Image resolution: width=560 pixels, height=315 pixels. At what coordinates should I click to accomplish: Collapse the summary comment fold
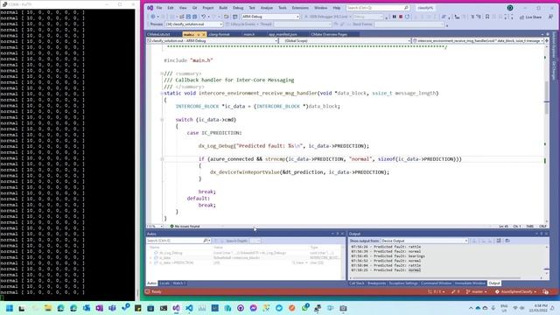coord(162,73)
